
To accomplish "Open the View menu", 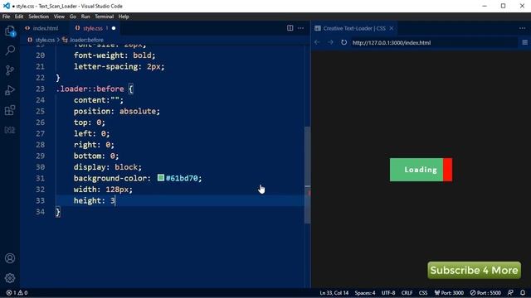I will pos(59,17).
